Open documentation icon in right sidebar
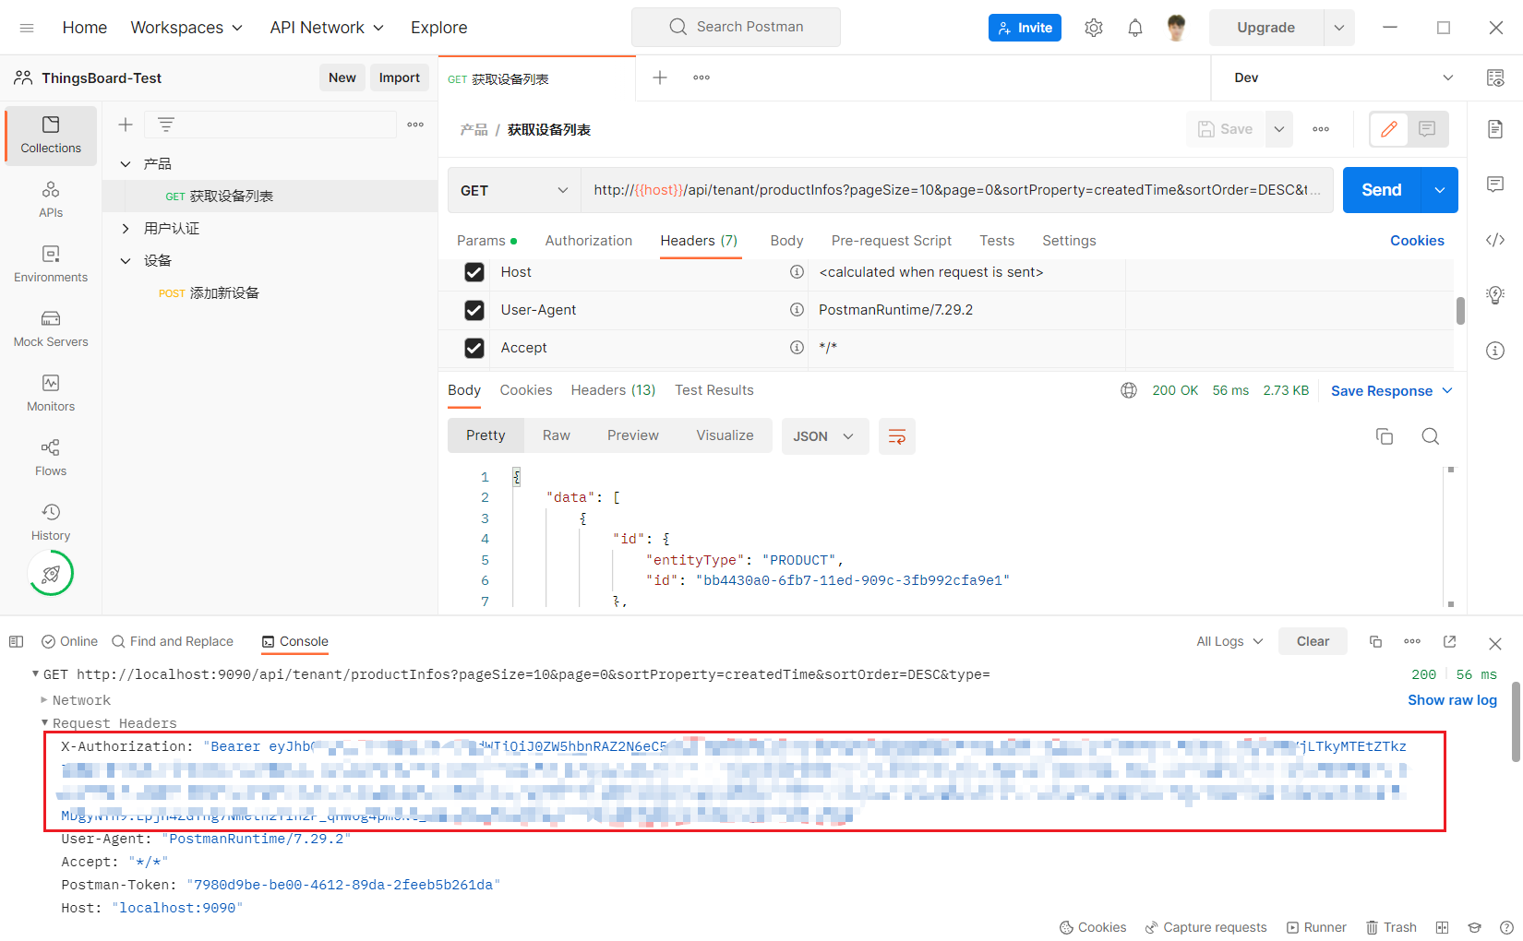 [1495, 129]
